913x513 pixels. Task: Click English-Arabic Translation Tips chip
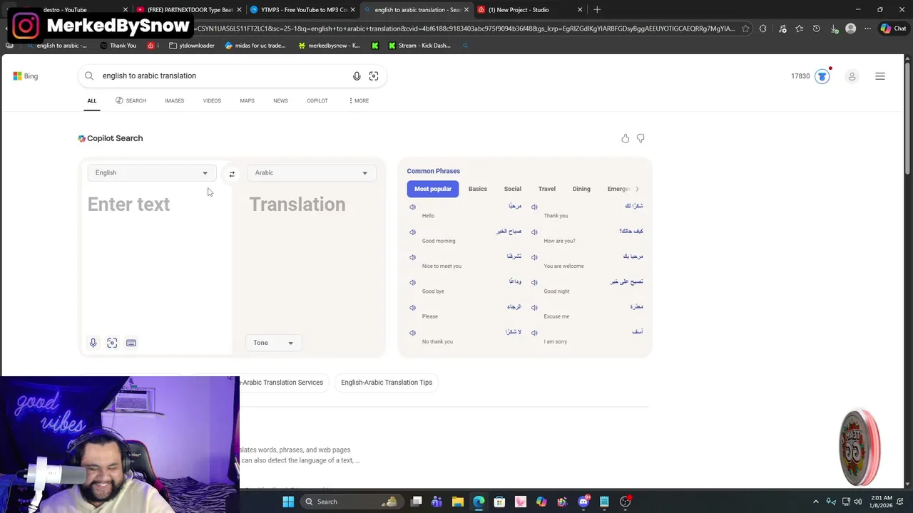[x=387, y=383]
